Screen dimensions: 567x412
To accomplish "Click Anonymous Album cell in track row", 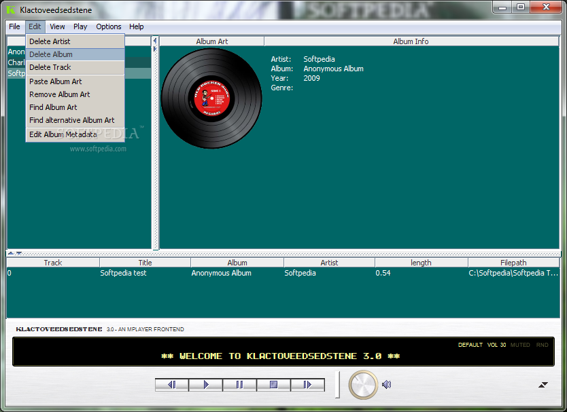I will (x=222, y=273).
